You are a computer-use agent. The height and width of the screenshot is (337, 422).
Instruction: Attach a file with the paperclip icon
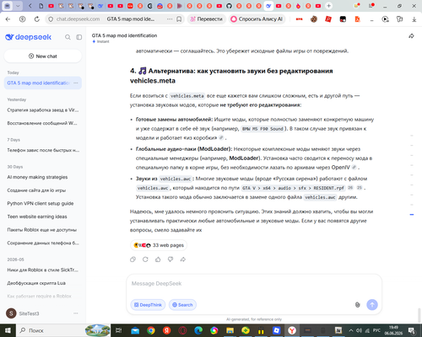[357, 305]
